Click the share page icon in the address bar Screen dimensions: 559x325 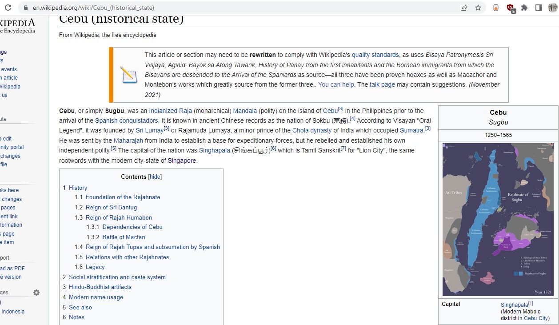464,8
